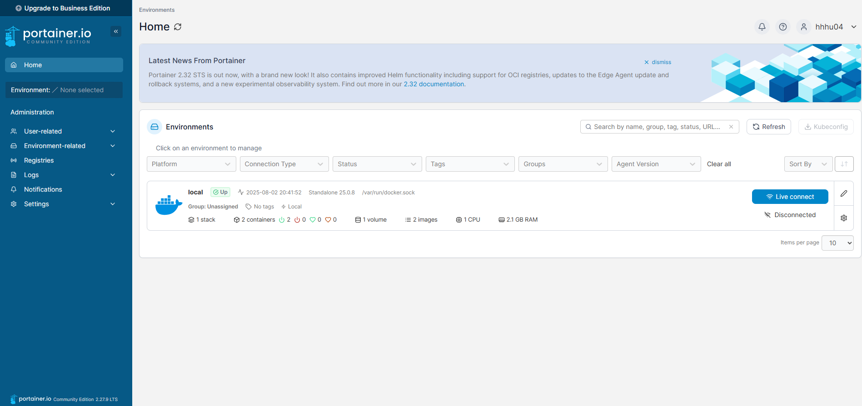Open the Agent Version filter dropdown

(656, 164)
